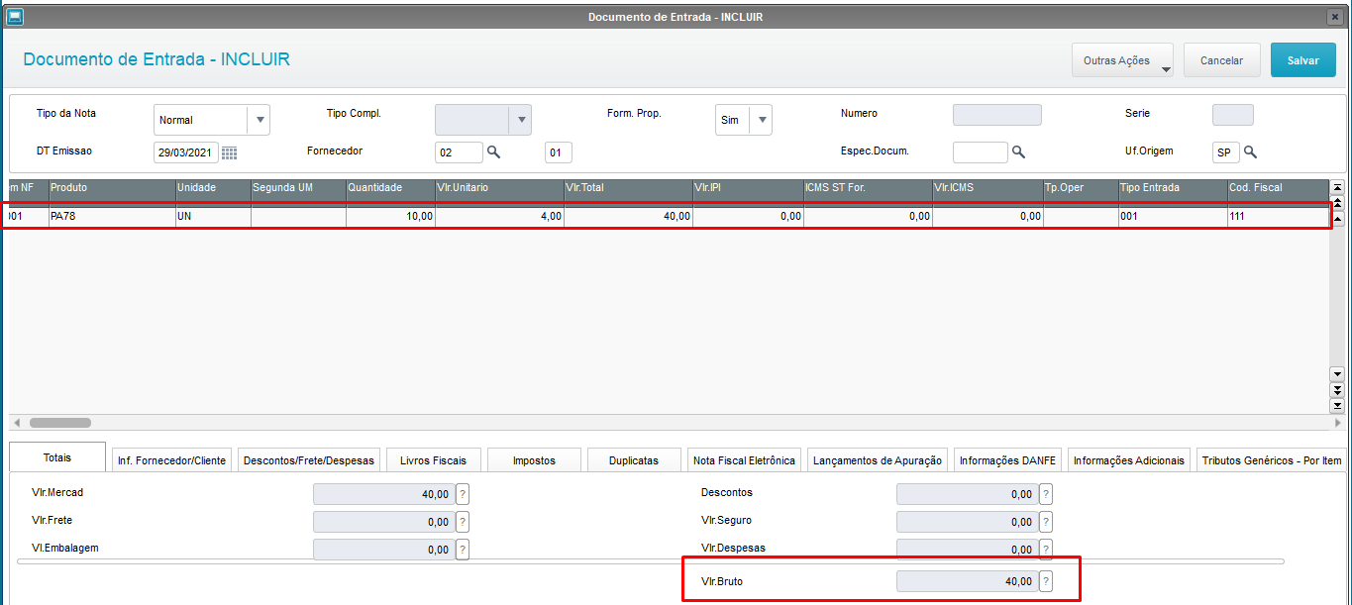Click Fornecedor loja field with 01

[559, 152]
